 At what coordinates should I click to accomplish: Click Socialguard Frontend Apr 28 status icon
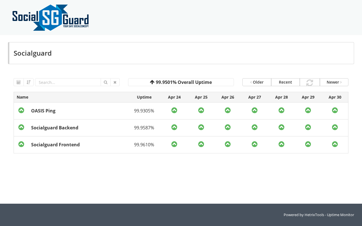[x=281, y=144]
